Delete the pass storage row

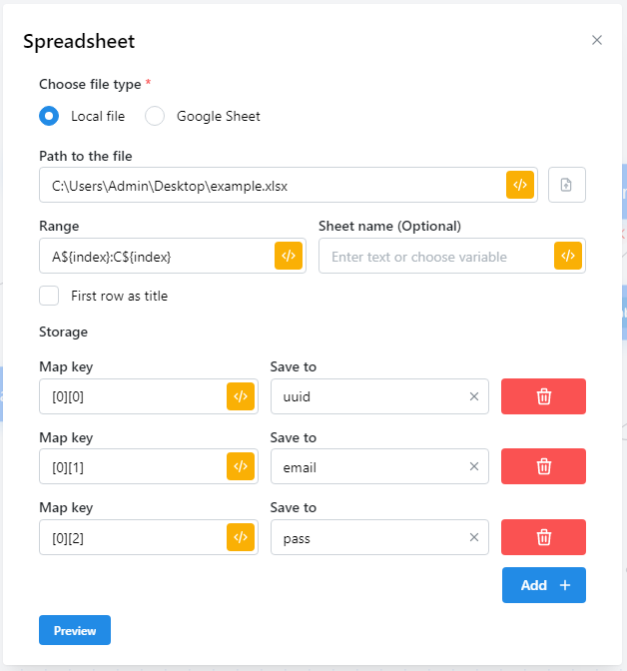(543, 537)
